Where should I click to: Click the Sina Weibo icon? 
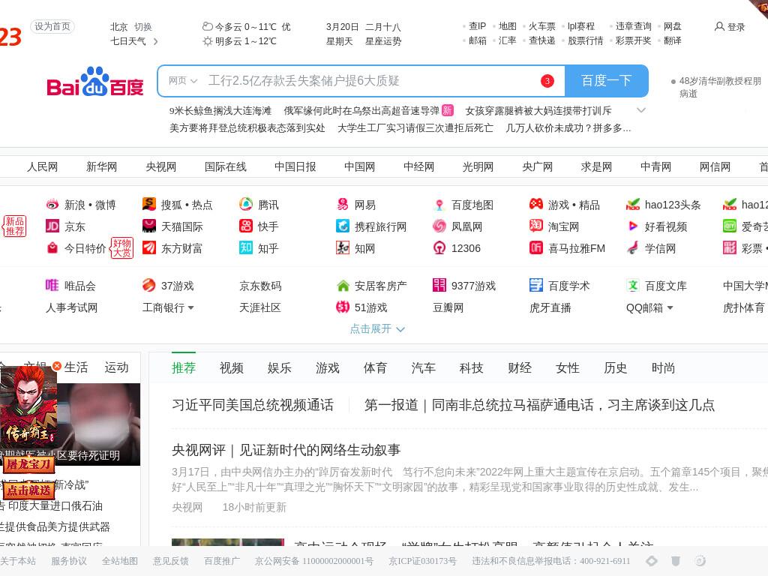pos(52,205)
